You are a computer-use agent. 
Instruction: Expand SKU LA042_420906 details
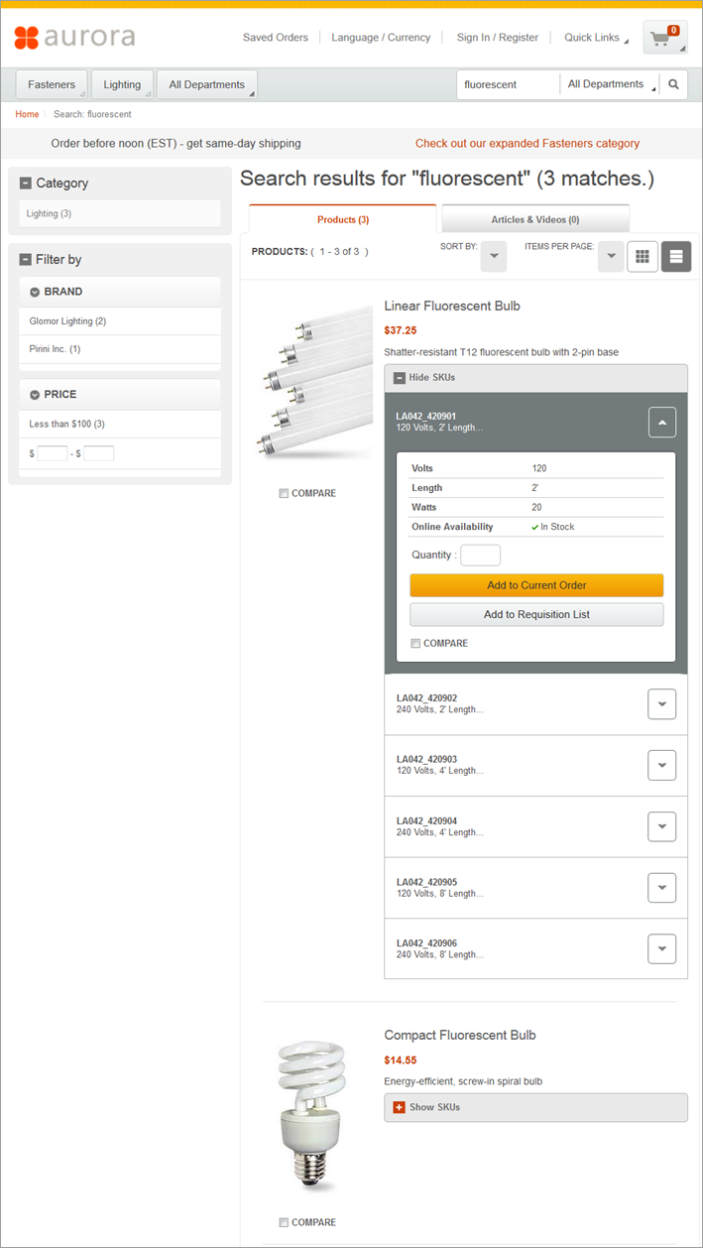pyautogui.click(x=662, y=948)
